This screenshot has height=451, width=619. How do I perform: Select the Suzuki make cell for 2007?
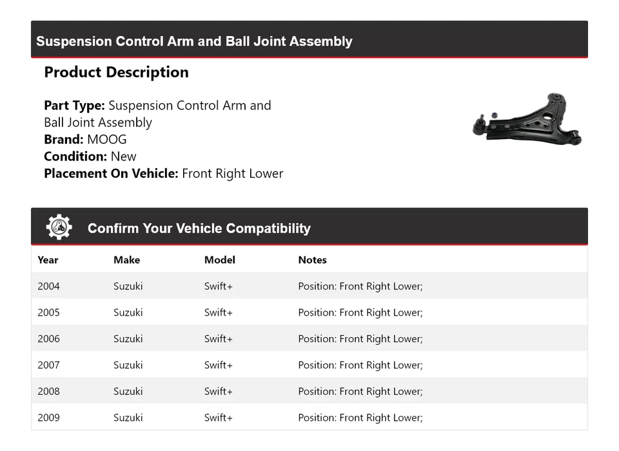point(128,365)
